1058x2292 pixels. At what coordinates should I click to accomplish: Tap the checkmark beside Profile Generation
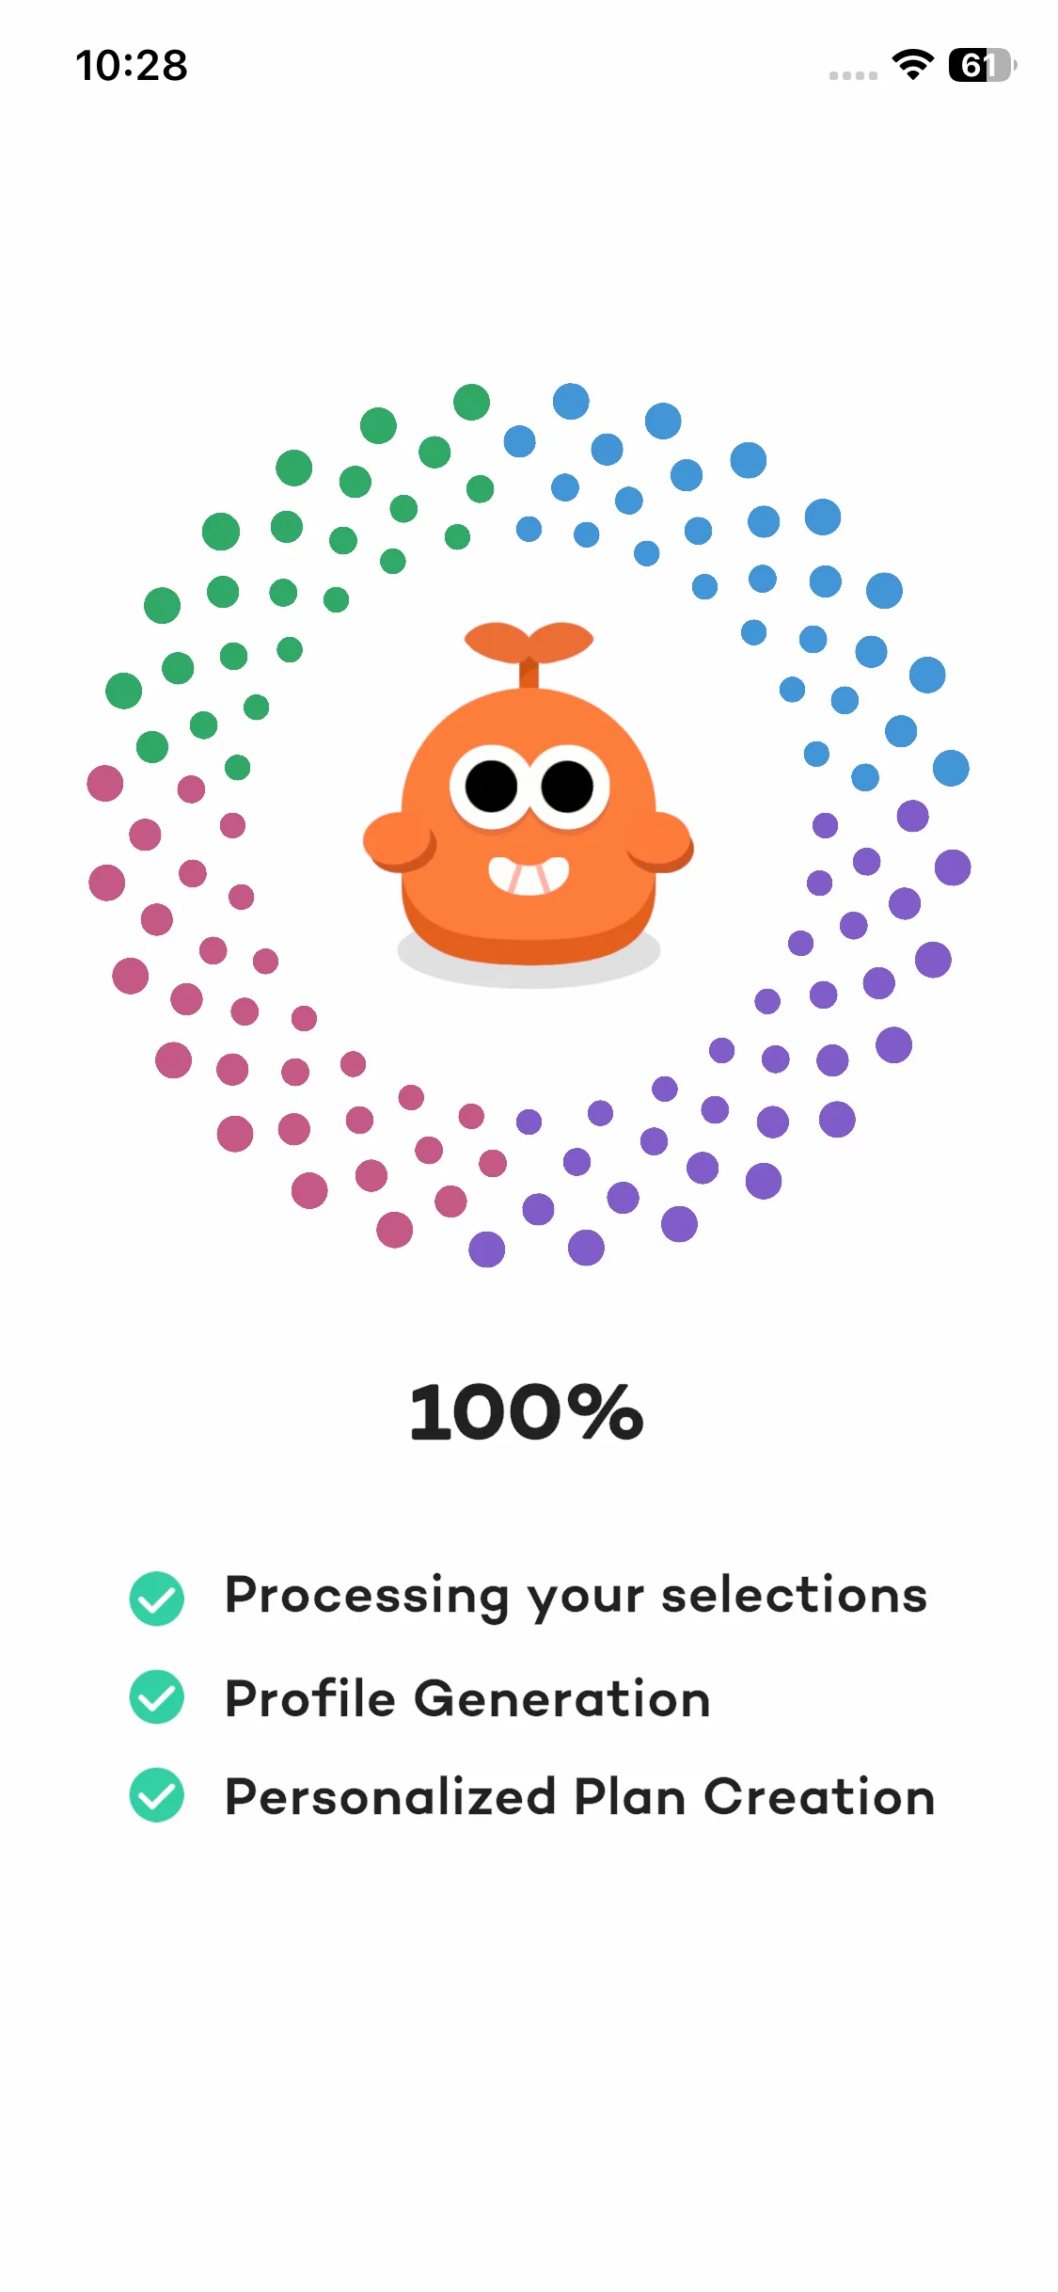pos(157,1696)
